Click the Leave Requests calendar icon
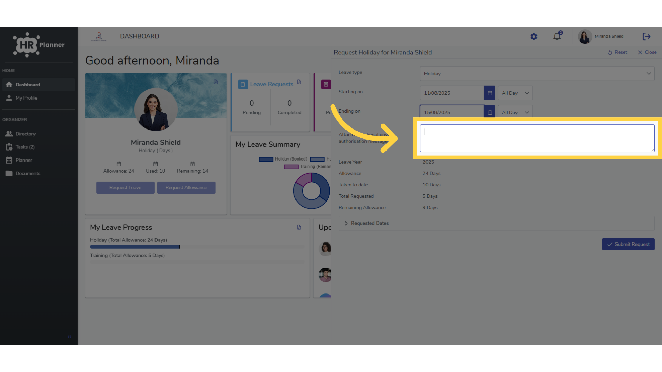This screenshot has width=662, height=372. coord(243,84)
